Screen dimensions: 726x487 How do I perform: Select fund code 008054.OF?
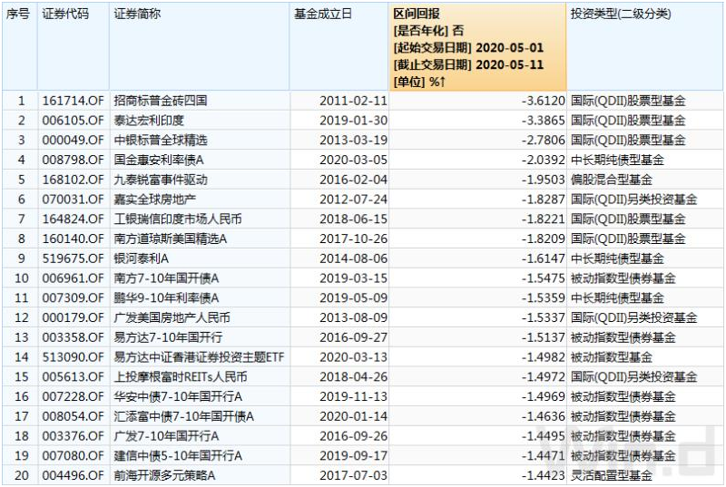coord(74,416)
